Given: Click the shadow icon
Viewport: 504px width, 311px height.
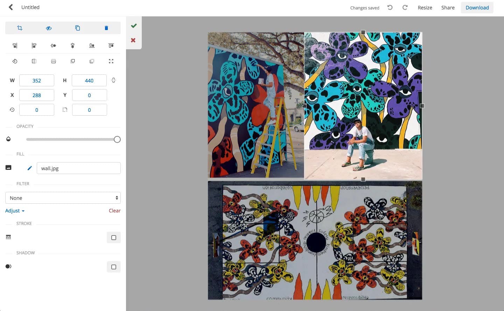Looking at the screenshot, I should (8, 267).
